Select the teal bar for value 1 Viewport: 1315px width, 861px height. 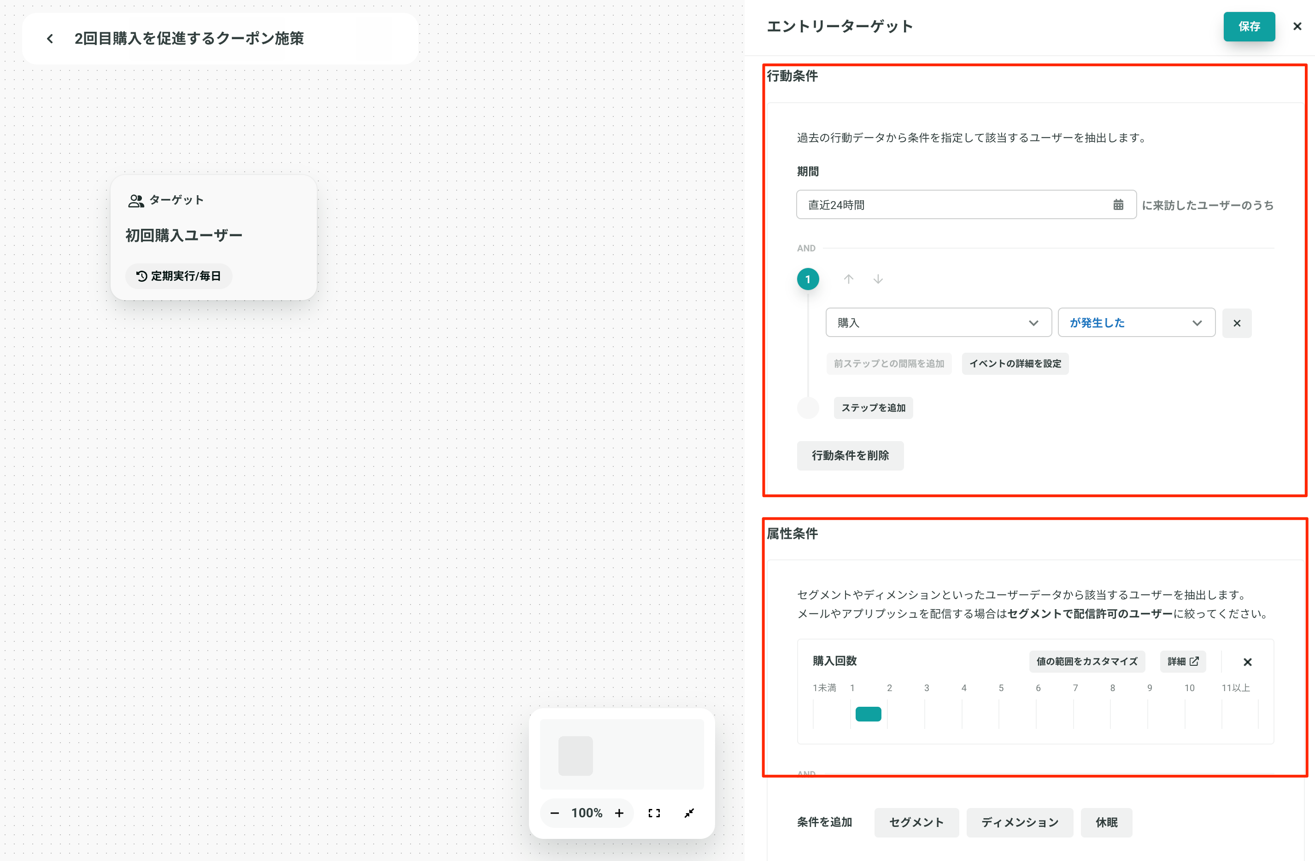[x=868, y=714]
